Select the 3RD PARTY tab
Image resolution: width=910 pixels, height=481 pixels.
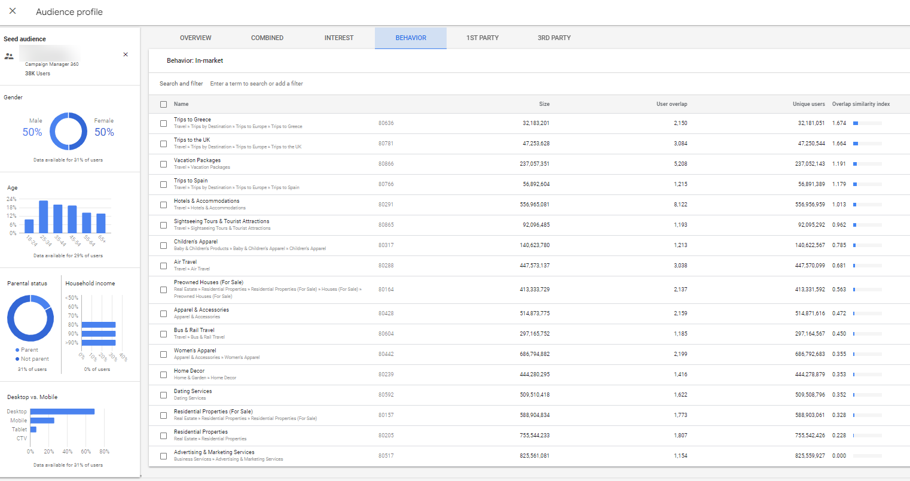pos(554,38)
